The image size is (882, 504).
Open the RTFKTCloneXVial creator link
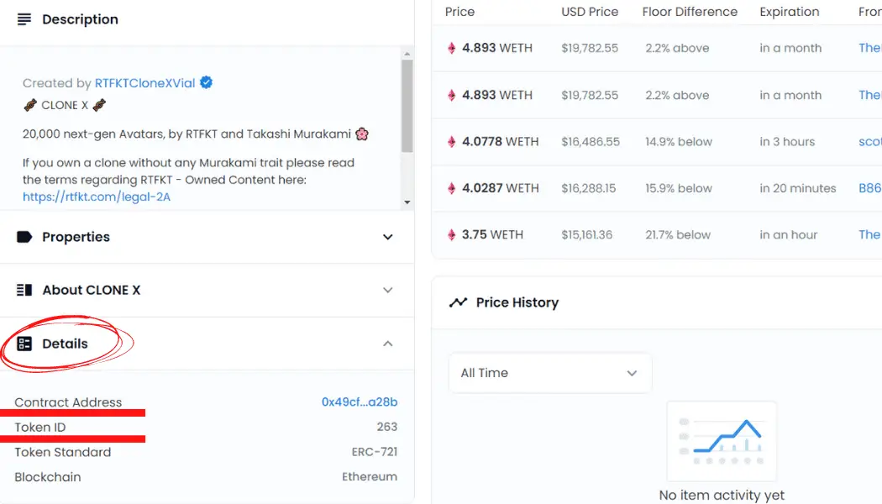point(144,83)
